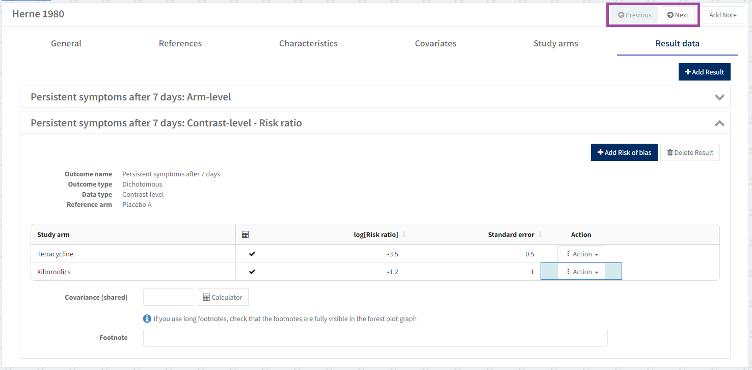The image size is (752, 370).
Task: Switch to the General tab
Action: [66, 43]
